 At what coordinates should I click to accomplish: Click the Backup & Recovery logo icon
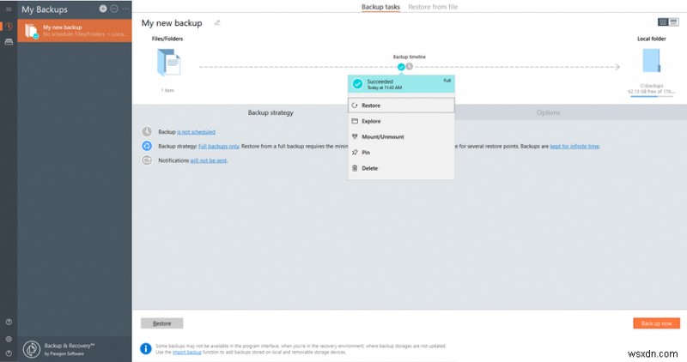(x=32, y=349)
